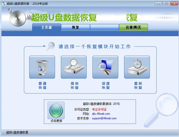Switch to the 主页面 tab
The width and height of the screenshot is (179, 137).
click(x=47, y=27)
